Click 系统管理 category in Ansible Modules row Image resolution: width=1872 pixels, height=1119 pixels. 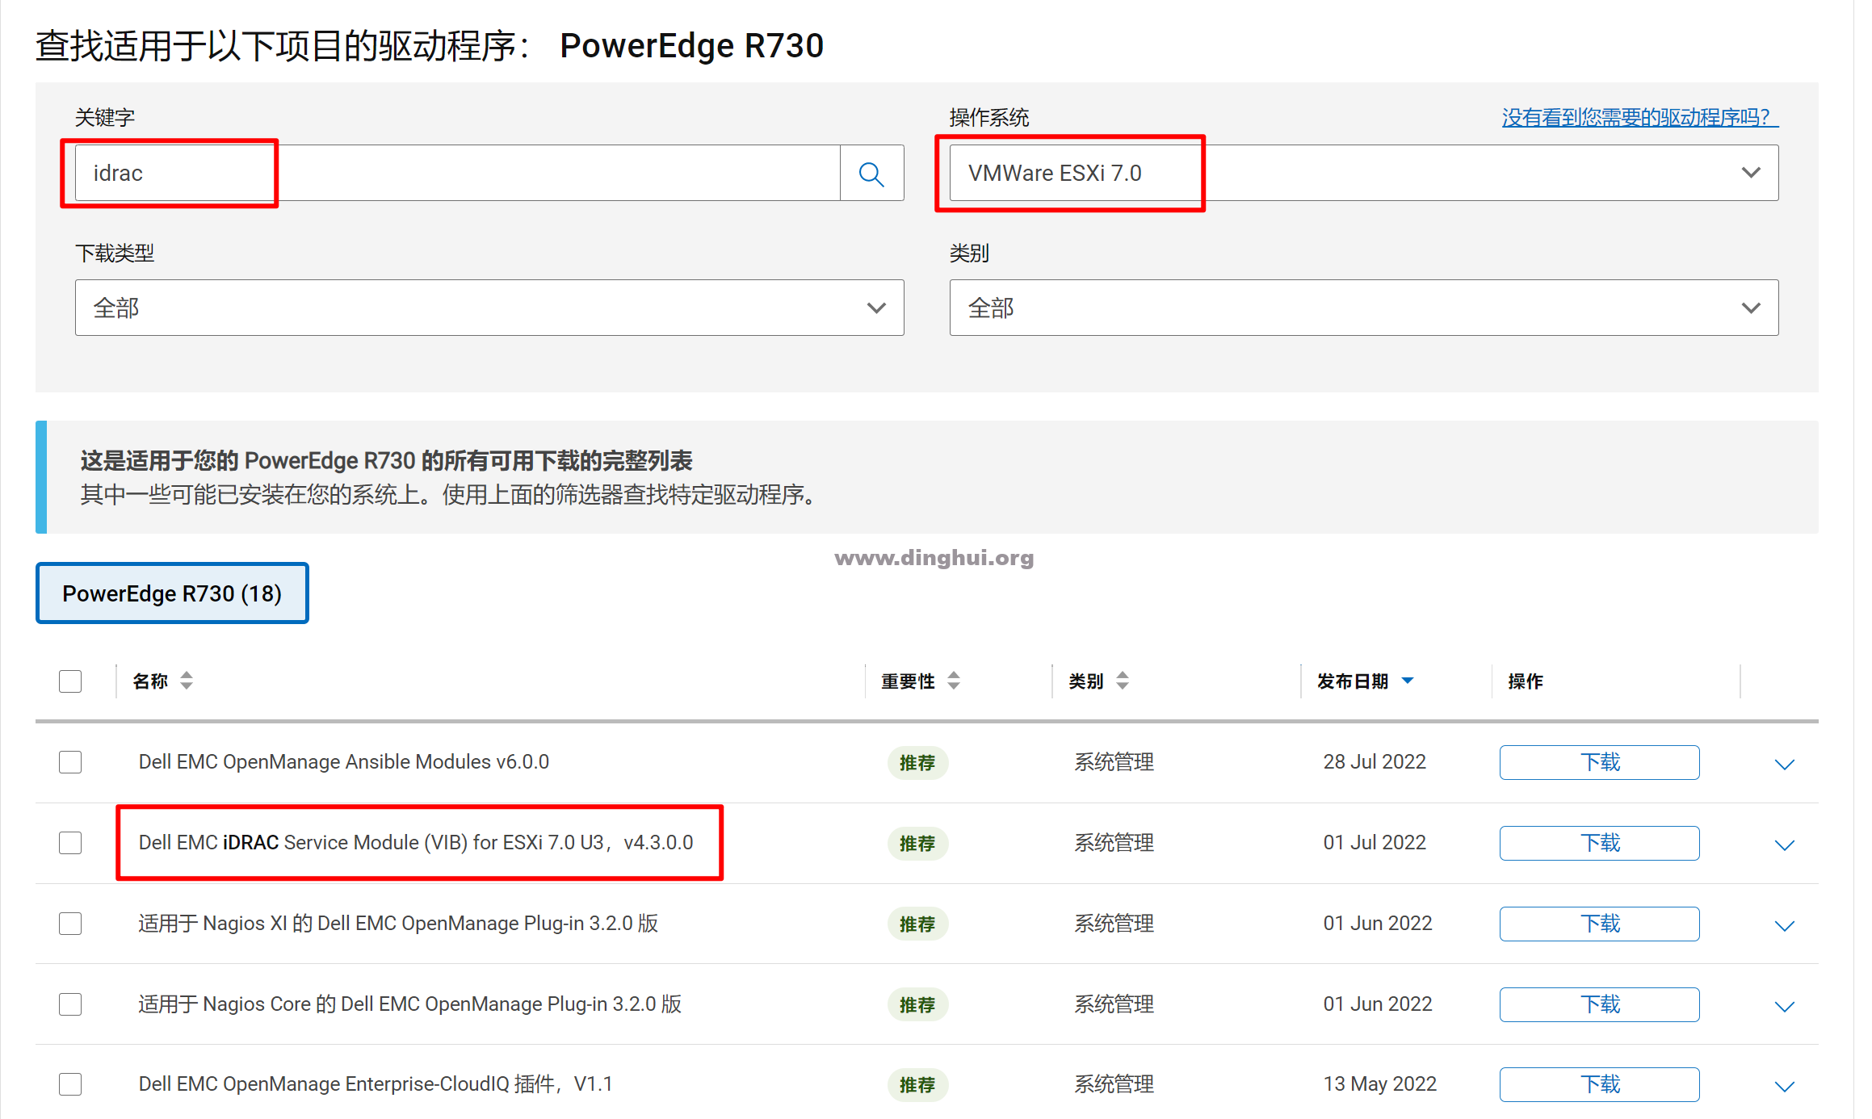[1114, 762]
